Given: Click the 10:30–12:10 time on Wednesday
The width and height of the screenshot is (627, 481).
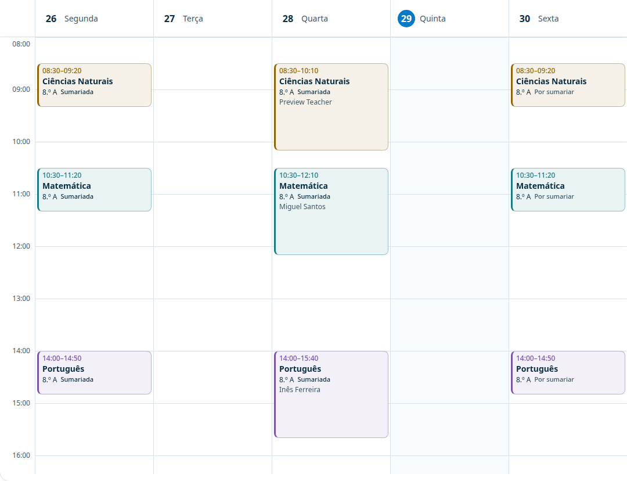Looking at the screenshot, I should (x=299, y=175).
